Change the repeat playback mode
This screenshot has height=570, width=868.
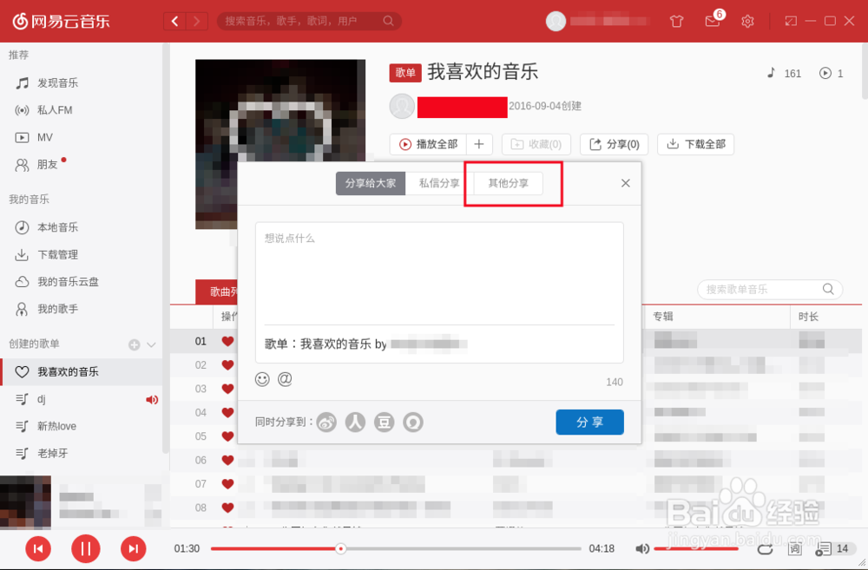click(765, 548)
